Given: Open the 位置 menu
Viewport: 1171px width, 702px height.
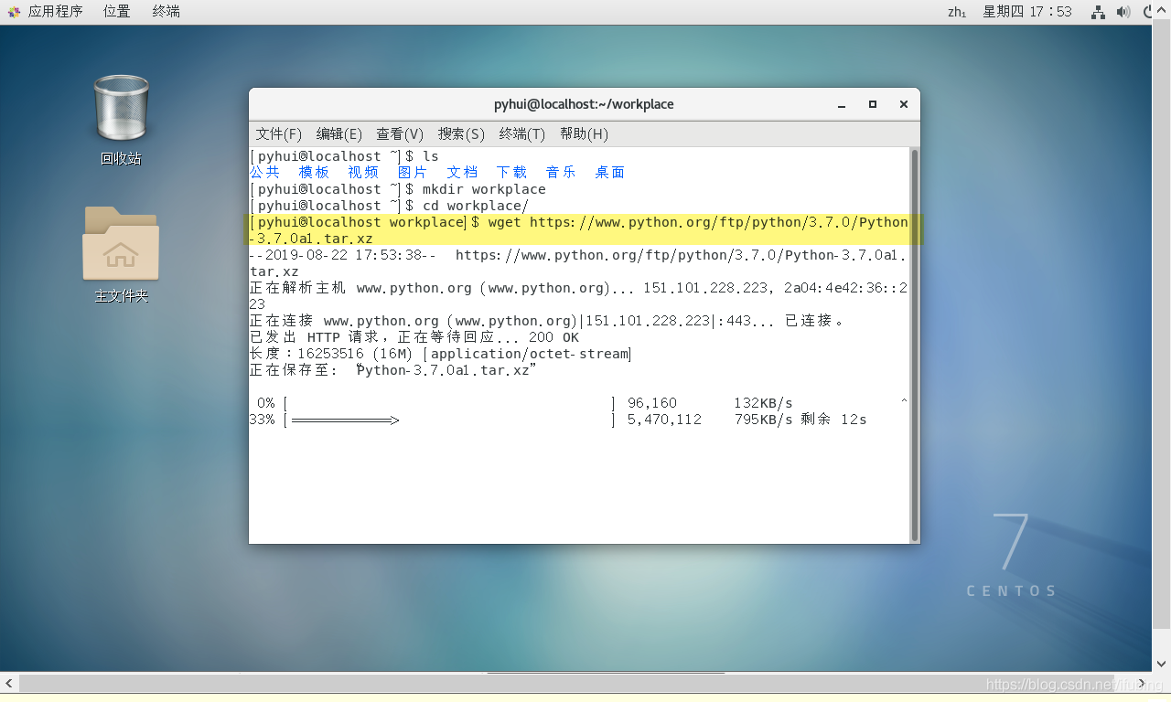Looking at the screenshot, I should [115, 11].
